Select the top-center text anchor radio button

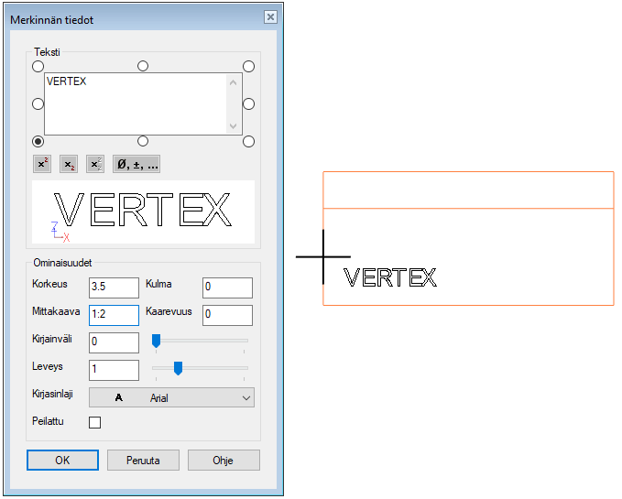(x=142, y=66)
